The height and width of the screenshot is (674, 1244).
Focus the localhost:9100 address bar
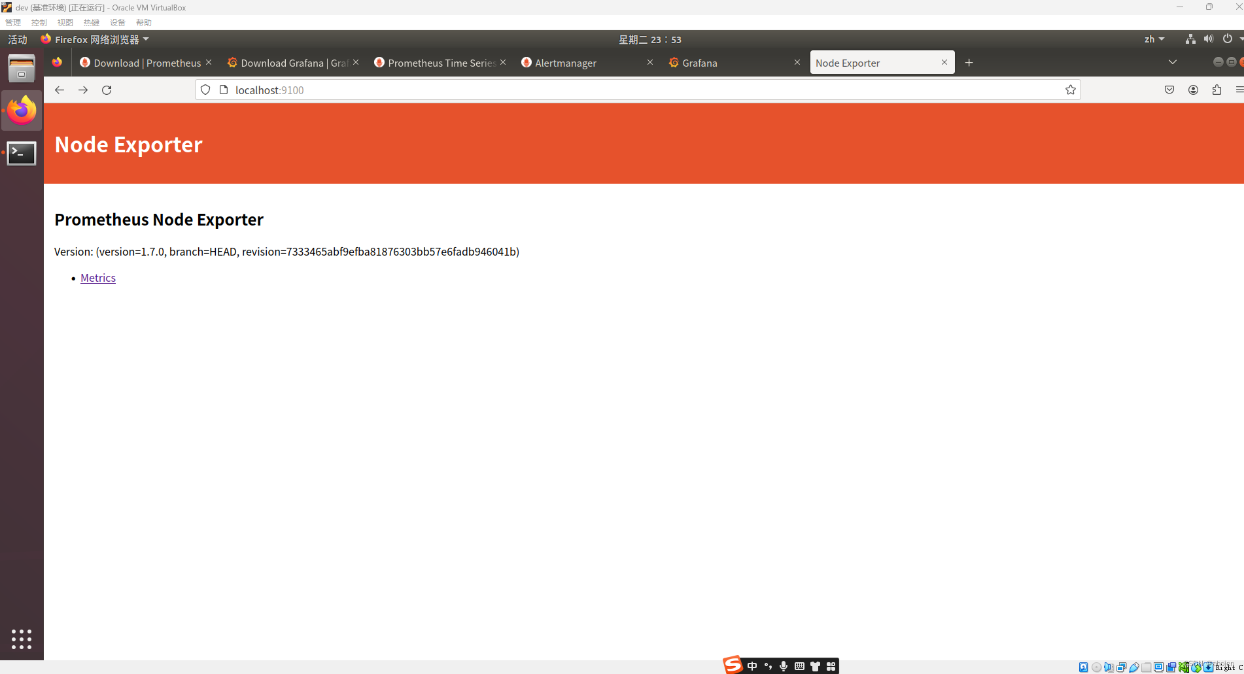click(638, 90)
